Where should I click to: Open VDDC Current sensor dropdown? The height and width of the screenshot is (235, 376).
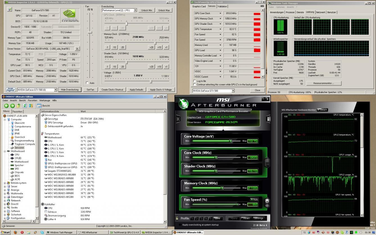[x=220, y=77]
